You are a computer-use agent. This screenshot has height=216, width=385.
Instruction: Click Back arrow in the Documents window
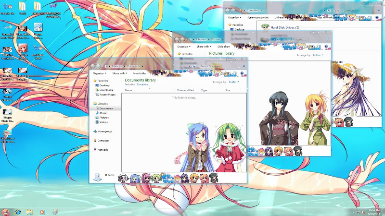coord(92,66)
